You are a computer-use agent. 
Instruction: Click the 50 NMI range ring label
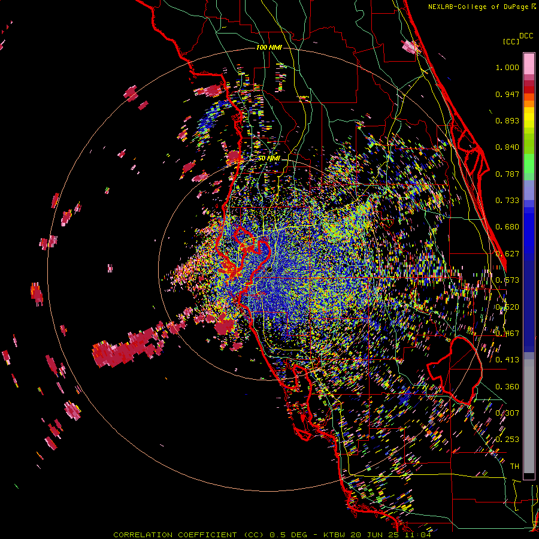coord(269,159)
